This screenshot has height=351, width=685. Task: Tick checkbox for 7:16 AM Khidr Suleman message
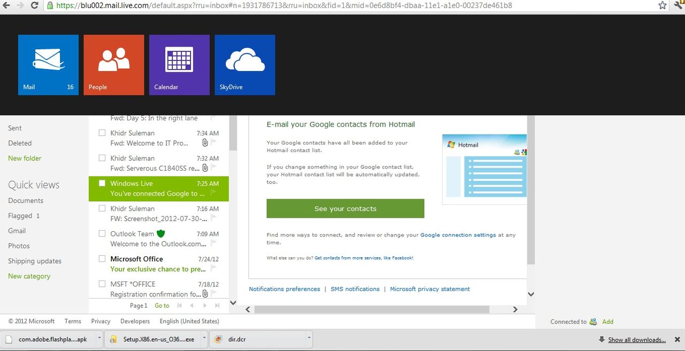pos(102,208)
